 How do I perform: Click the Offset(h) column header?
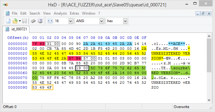(x=18, y=38)
